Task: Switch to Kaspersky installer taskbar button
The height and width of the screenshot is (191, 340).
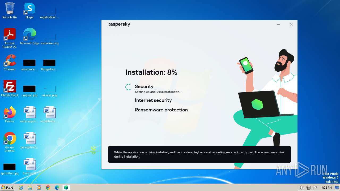Action: 66,188
